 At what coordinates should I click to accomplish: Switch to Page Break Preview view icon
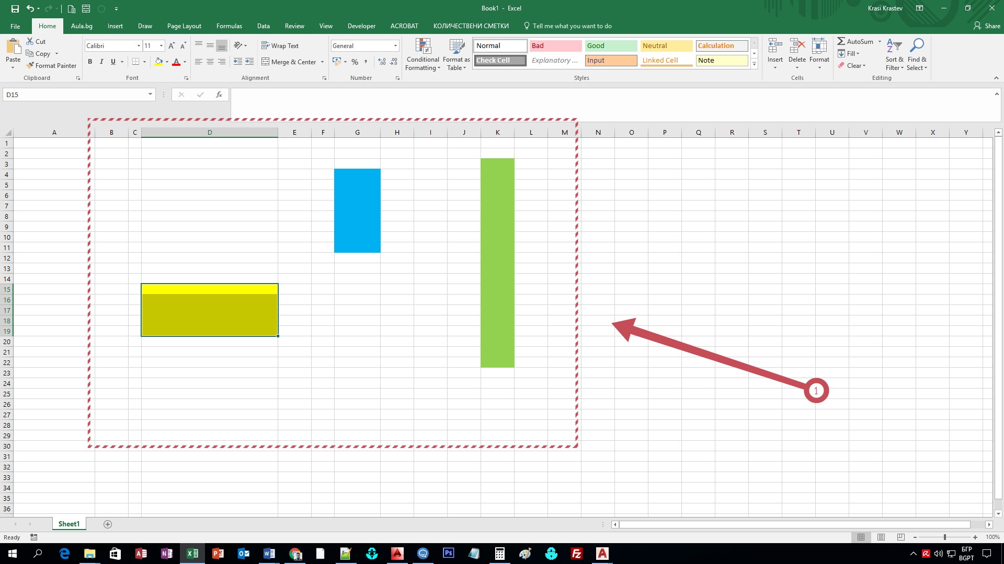(x=900, y=537)
